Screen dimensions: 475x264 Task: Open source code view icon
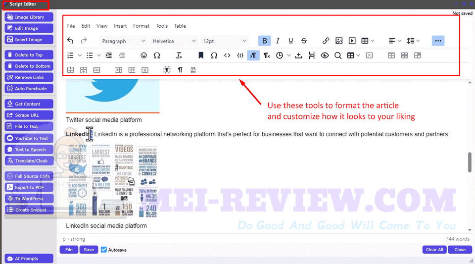coord(227,55)
